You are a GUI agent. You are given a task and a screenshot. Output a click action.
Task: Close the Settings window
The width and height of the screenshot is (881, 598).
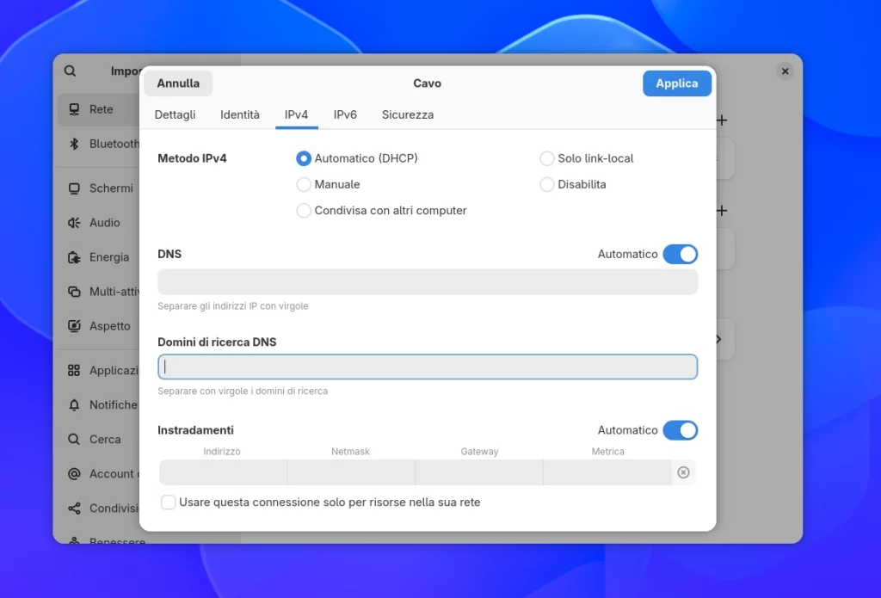click(785, 71)
